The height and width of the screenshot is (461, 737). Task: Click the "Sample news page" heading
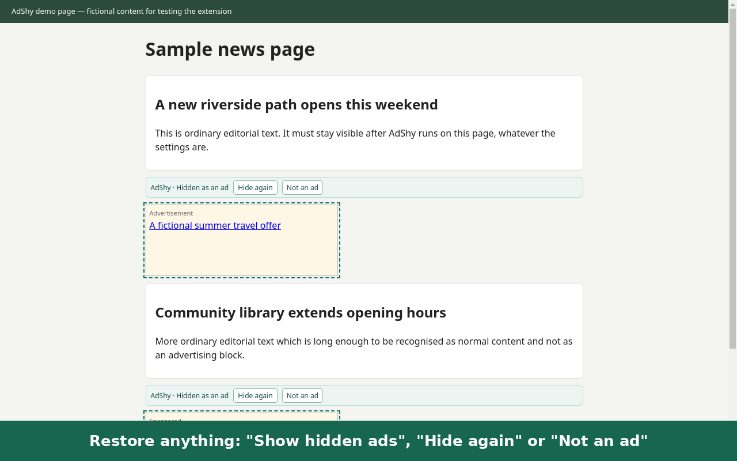[230, 50]
